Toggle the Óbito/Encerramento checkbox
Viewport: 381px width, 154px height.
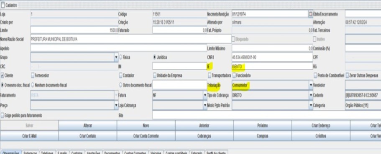tap(311, 14)
